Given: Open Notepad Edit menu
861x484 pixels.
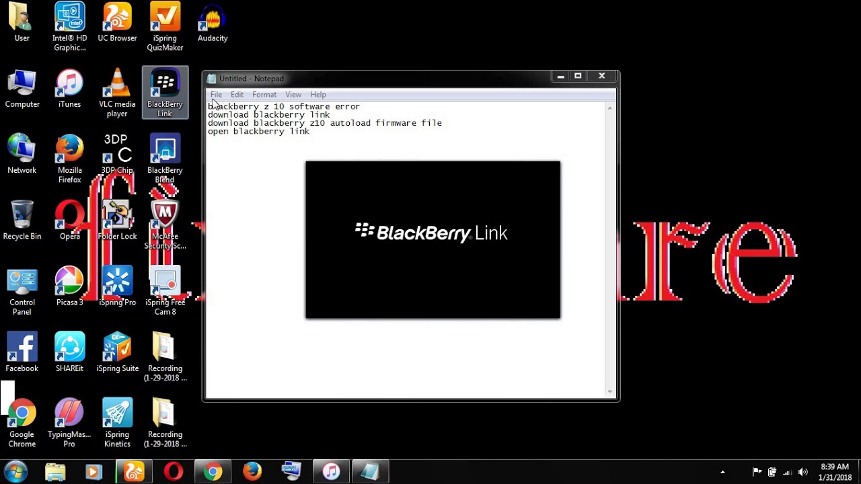Looking at the screenshot, I should point(237,95).
